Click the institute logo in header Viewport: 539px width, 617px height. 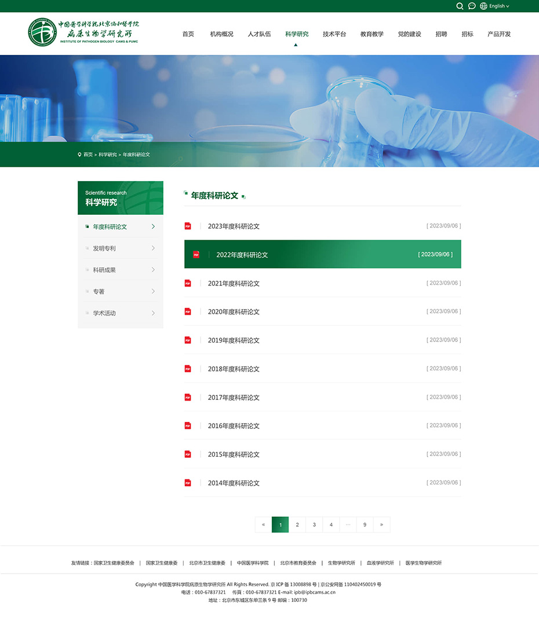click(x=84, y=32)
